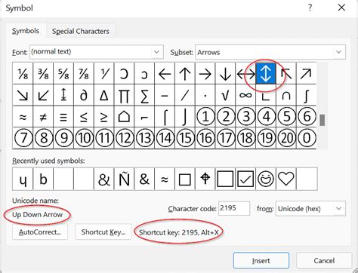This screenshot has height=273, width=358.
Task: Select the up down arrow symbol
Action: (x=266, y=73)
